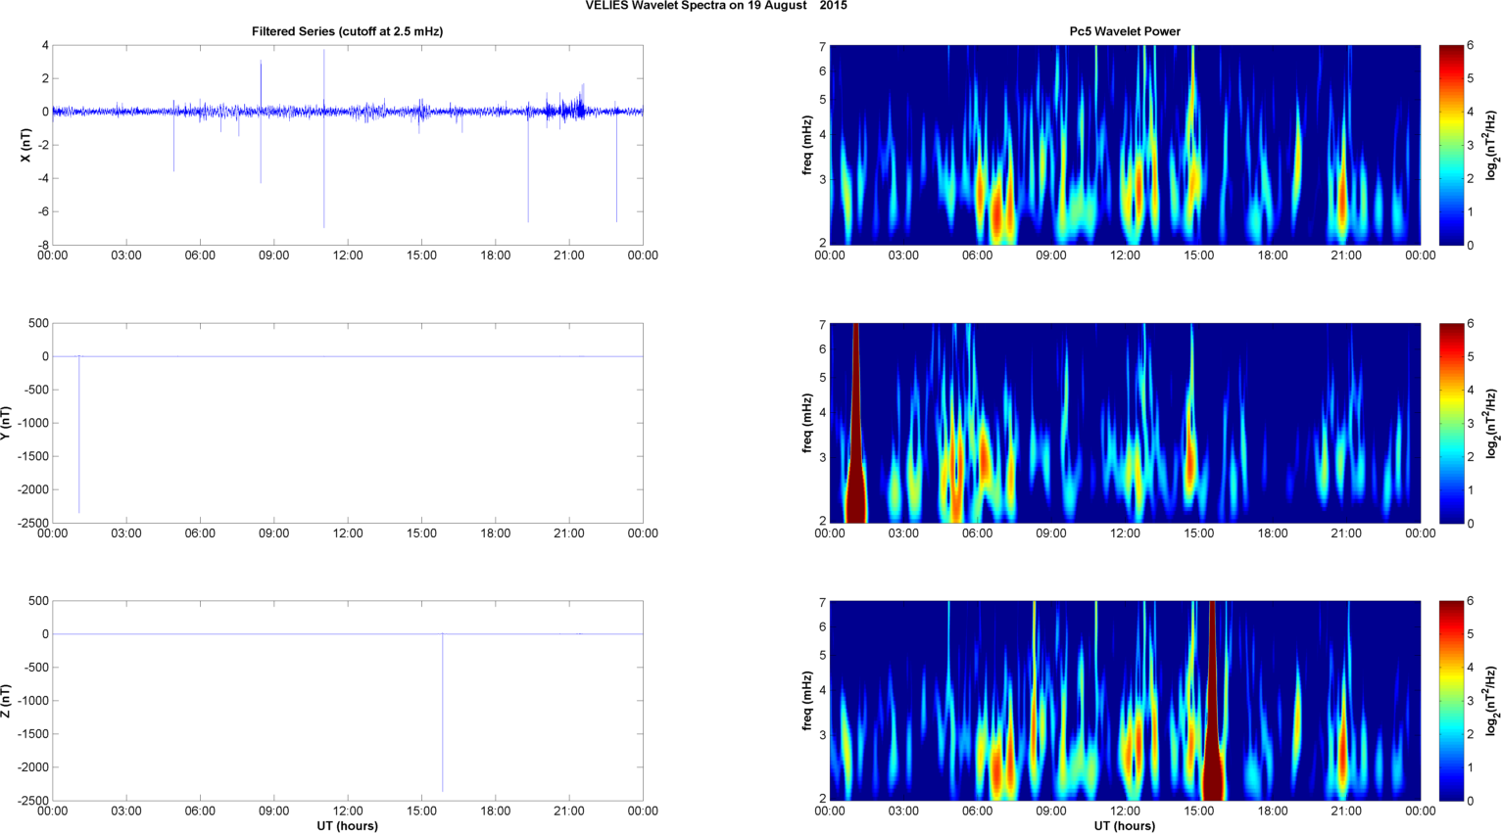Click the colorbar beside the bottom wavelet plot

pos(1451,701)
